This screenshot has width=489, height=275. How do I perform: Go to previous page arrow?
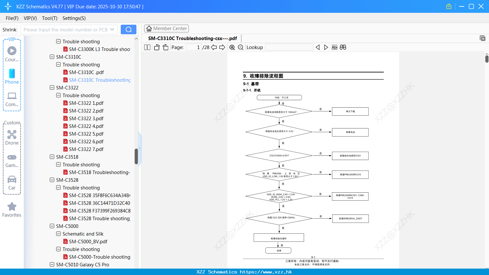(214, 47)
